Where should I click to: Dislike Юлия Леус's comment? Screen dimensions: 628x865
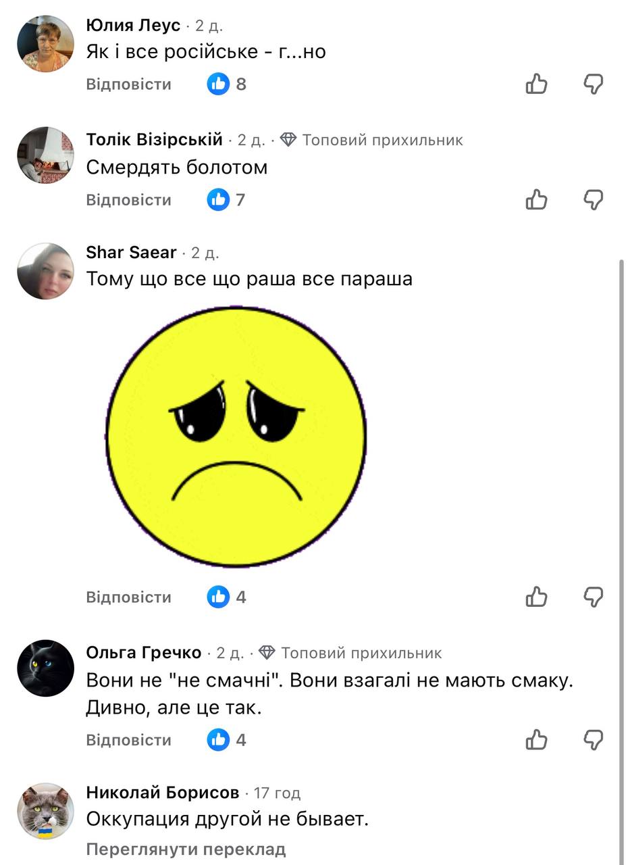593,84
